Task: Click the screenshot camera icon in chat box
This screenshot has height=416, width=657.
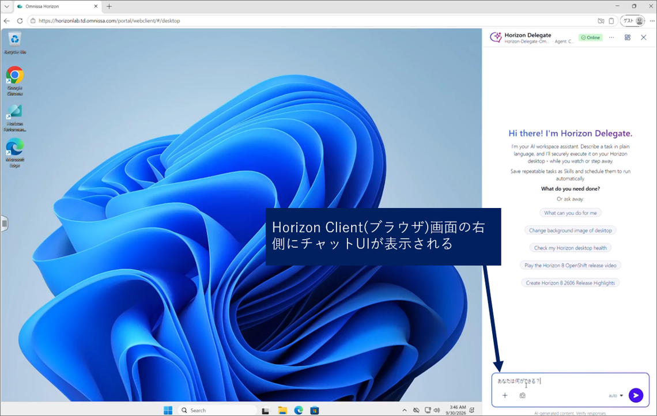Action: 523,395
